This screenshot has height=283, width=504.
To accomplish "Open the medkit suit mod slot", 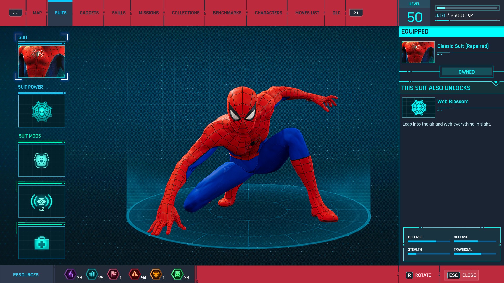I will pyautogui.click(x=41, y=243).
